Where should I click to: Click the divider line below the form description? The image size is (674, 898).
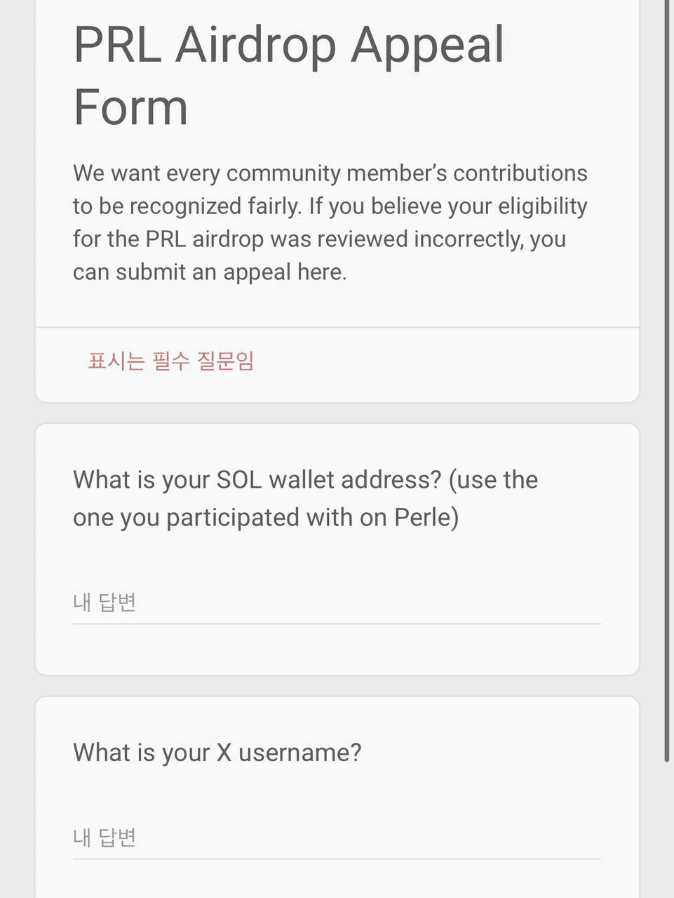coord(337,328)
